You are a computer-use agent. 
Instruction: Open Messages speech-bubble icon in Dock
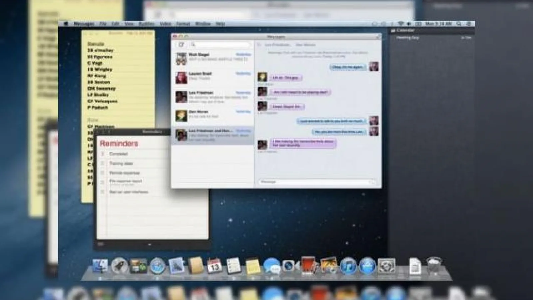pyautogui.click(x=271, y=266)
